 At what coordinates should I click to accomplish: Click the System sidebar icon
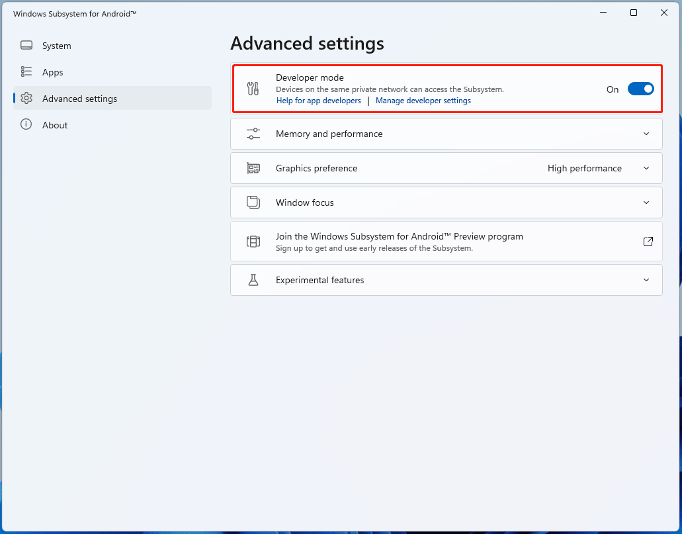(26, 45)
